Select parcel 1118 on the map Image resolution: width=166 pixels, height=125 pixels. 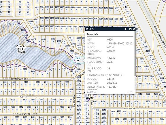pos(158,70)
